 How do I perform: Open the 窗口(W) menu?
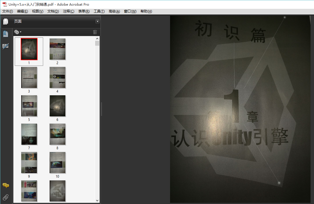tap(130, 11)
